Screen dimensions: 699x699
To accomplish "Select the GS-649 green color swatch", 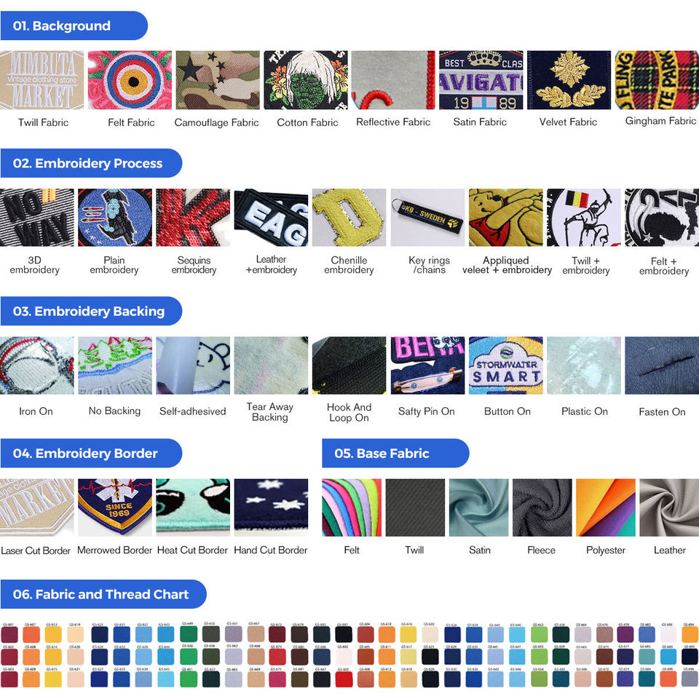I will 186,634.
